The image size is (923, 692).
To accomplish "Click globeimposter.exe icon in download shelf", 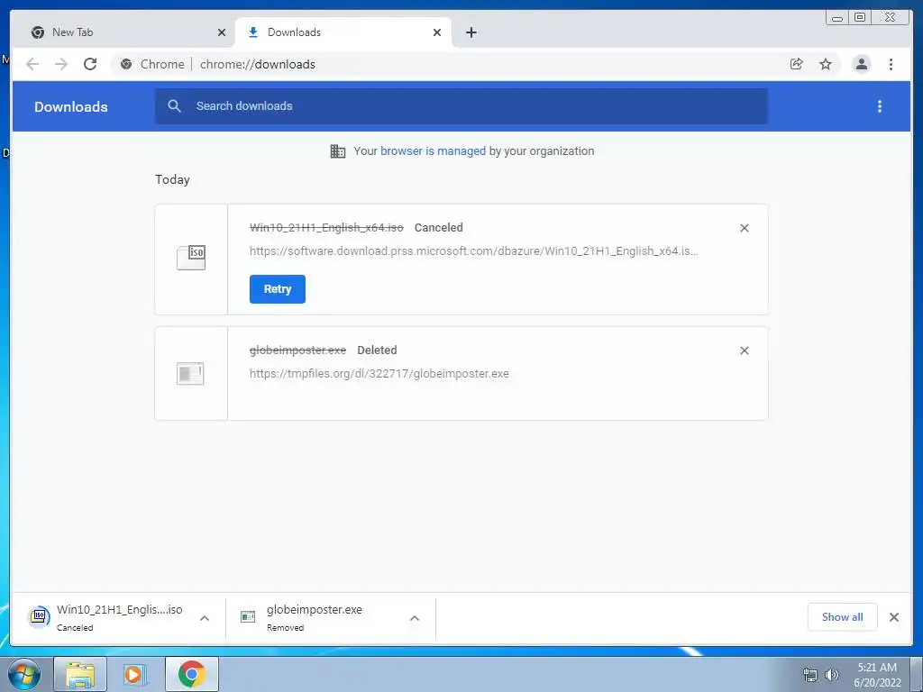I will (248, 616).
